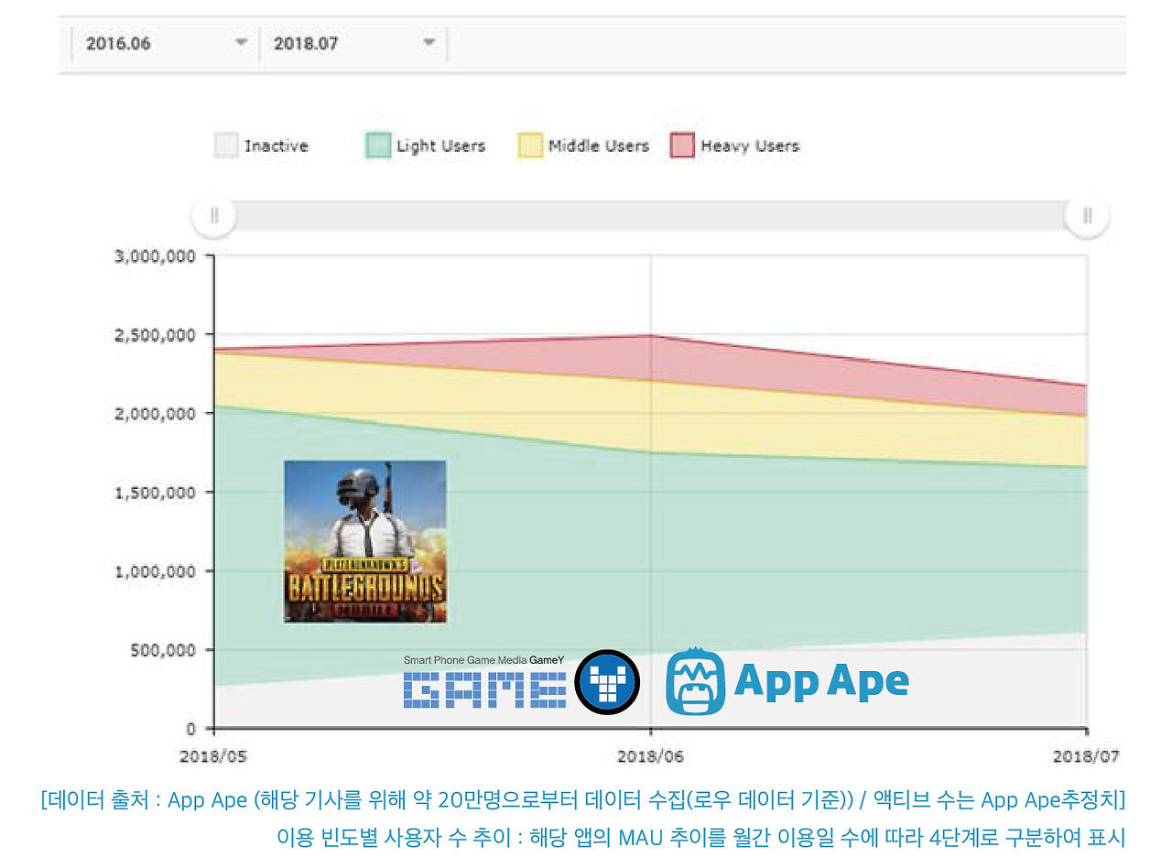Click the GameY circular blue logo icon
The width and height of the screenshot is (1172, 868).
607,680
